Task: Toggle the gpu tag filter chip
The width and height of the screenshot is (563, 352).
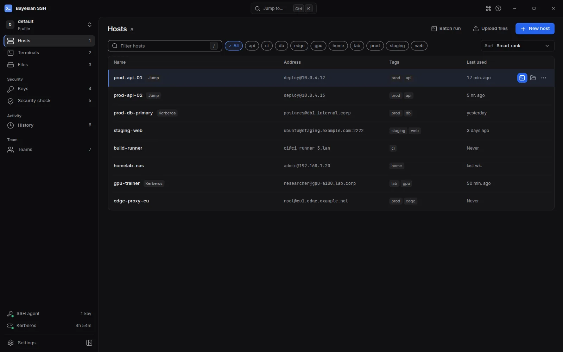Action: point(318,46)
